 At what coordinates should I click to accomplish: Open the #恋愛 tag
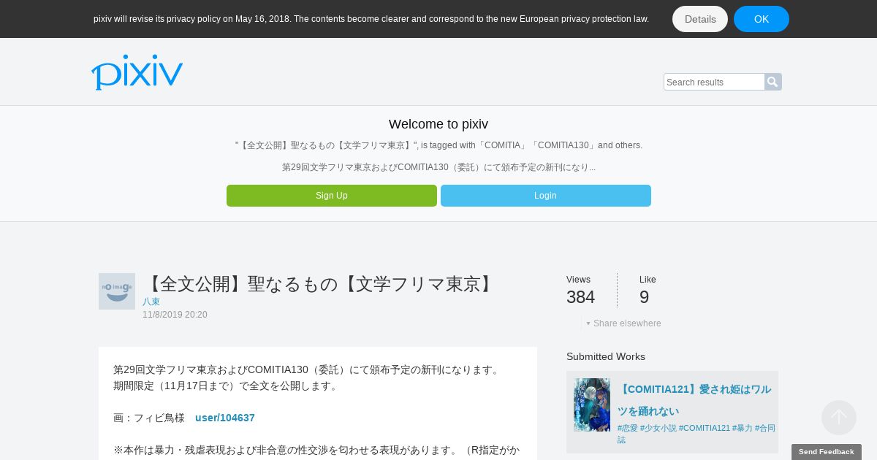pos(628,428)
